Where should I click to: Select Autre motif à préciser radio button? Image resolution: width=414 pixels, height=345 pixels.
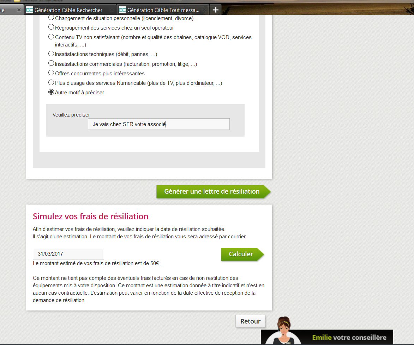pyautogui.click(x=51, y=92)
